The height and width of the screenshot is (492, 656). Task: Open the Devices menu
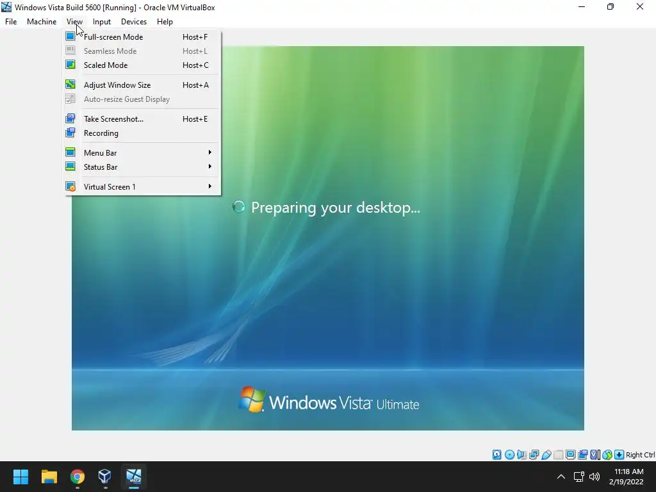(x=134, y=22)
